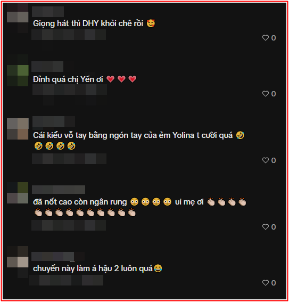Open blurred username above "Đỉnh quá chị Yến ơi"
The image size is (289, 302).
[47, 67]
